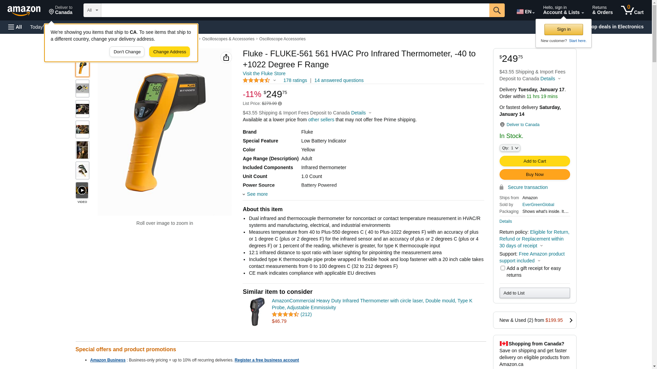This screenshot has height=369, width=657.
Task: Click in the Amazon search field
Action: 295,10
